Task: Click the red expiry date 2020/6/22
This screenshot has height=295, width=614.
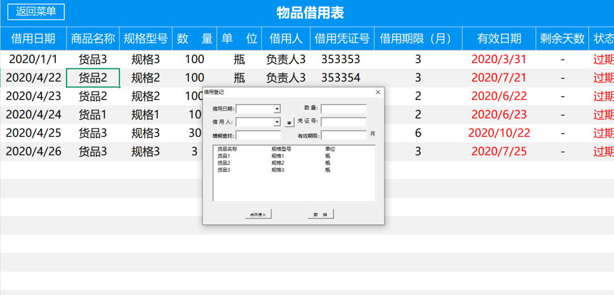Action: (x=499, y=96)
